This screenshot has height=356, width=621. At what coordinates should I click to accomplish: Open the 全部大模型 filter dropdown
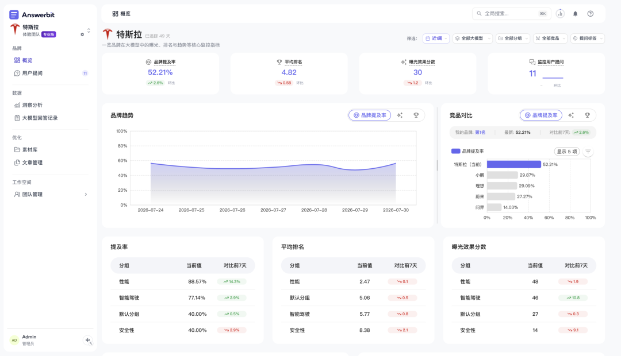(x=473, y=38)
